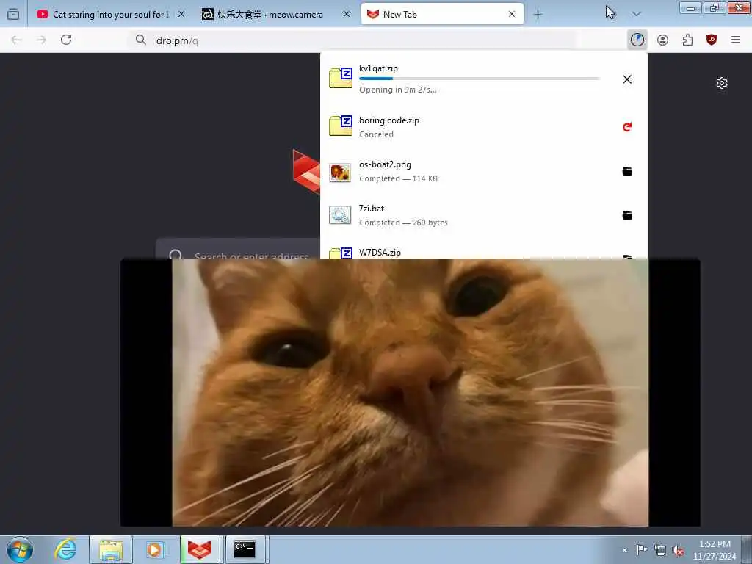Close the Cat staring tab
752x564 pixels.
pos(181,15)
